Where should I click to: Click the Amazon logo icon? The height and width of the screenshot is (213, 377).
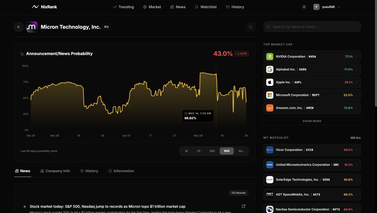point(270,108)
